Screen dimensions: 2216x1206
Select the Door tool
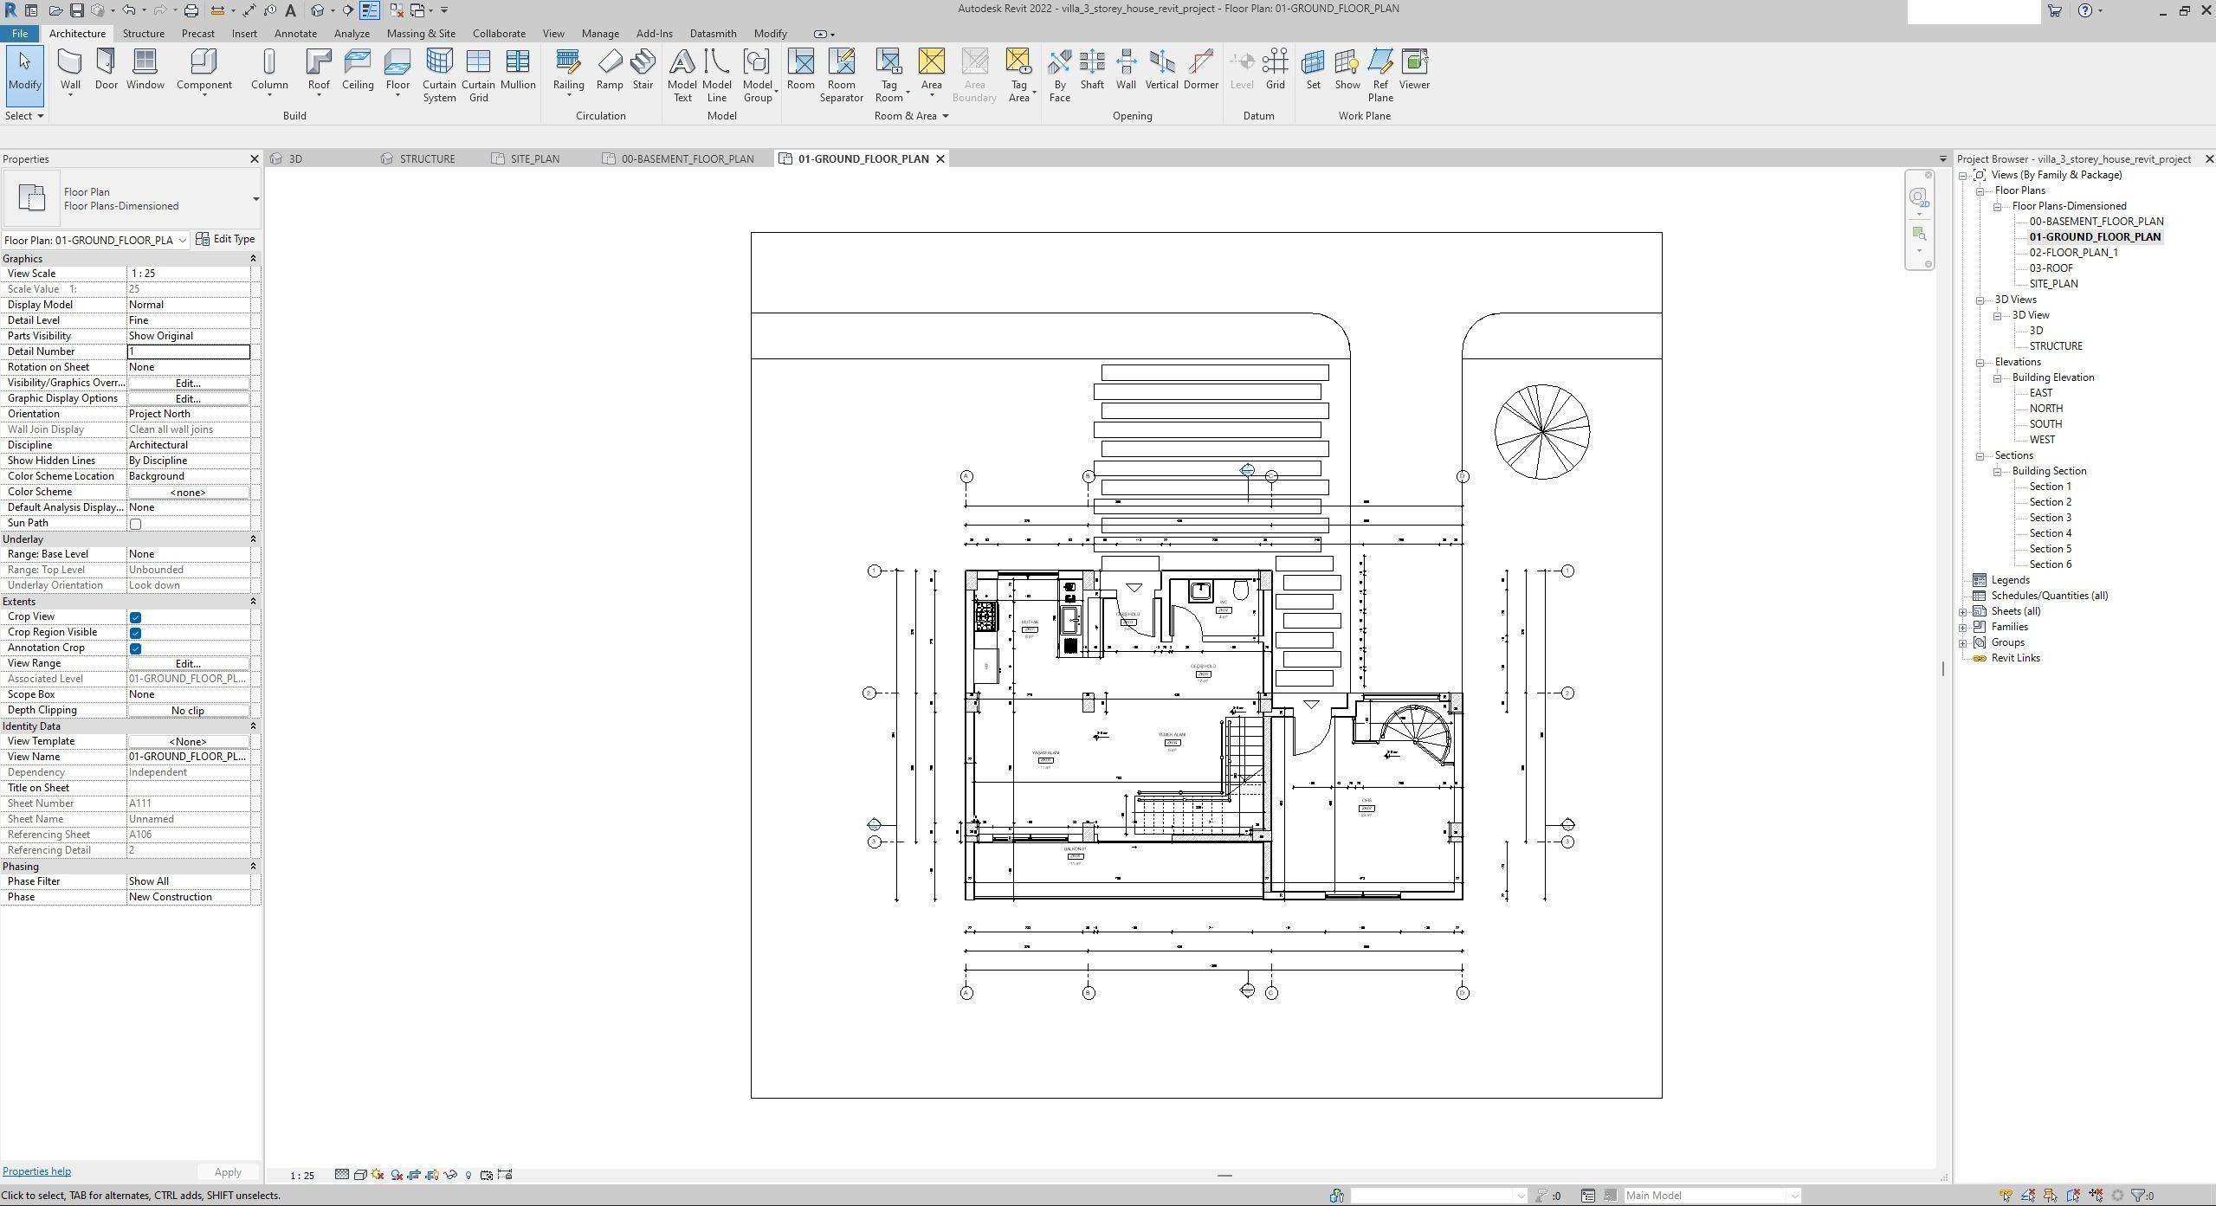click(106, 69)
